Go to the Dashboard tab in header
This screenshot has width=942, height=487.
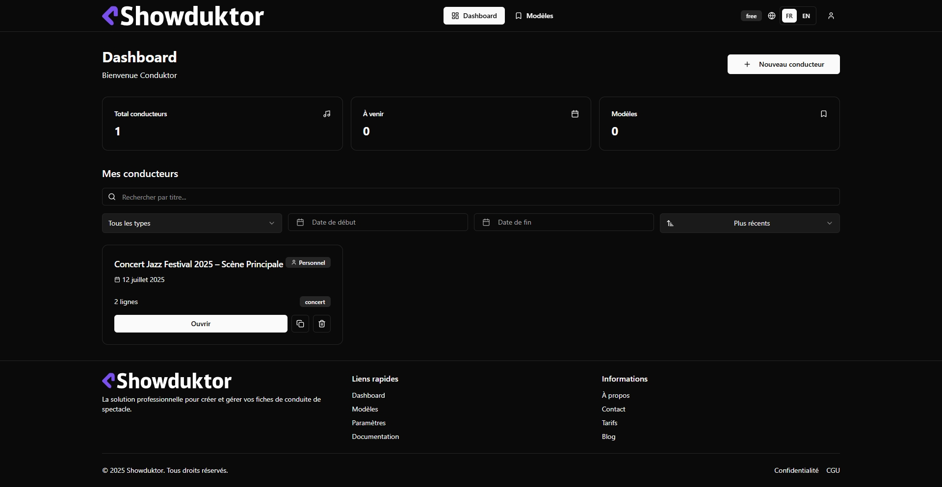(474, 16)
